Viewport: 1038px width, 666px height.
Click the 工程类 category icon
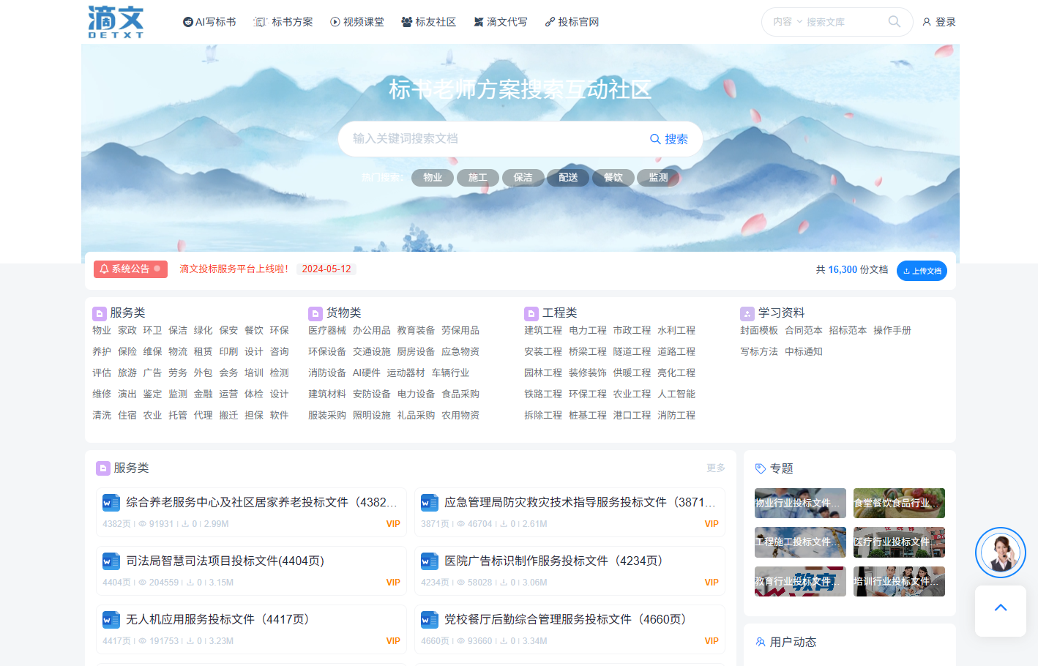(x=531, y=313)
